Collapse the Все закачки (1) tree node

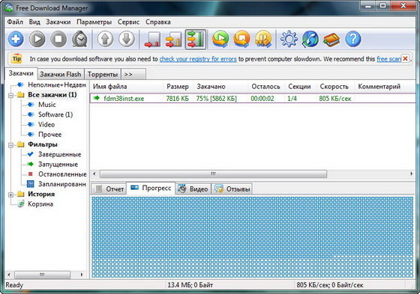(x=10, y=95)
